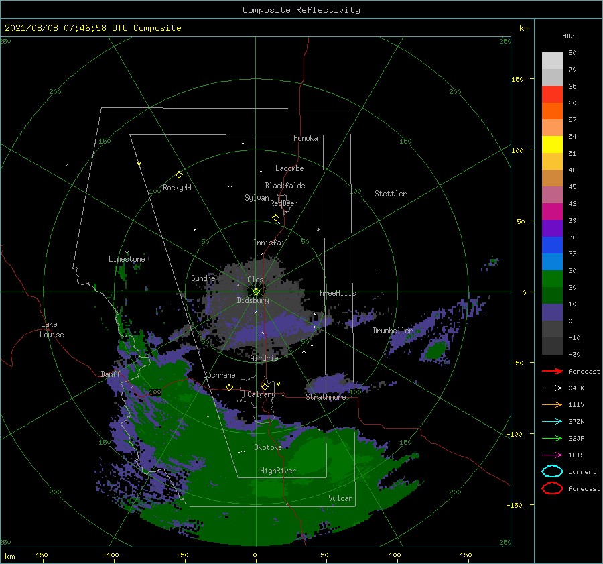Click the yellow diamond marker near RockyMH
The image size is (603, 564).
tap(179, 175)
